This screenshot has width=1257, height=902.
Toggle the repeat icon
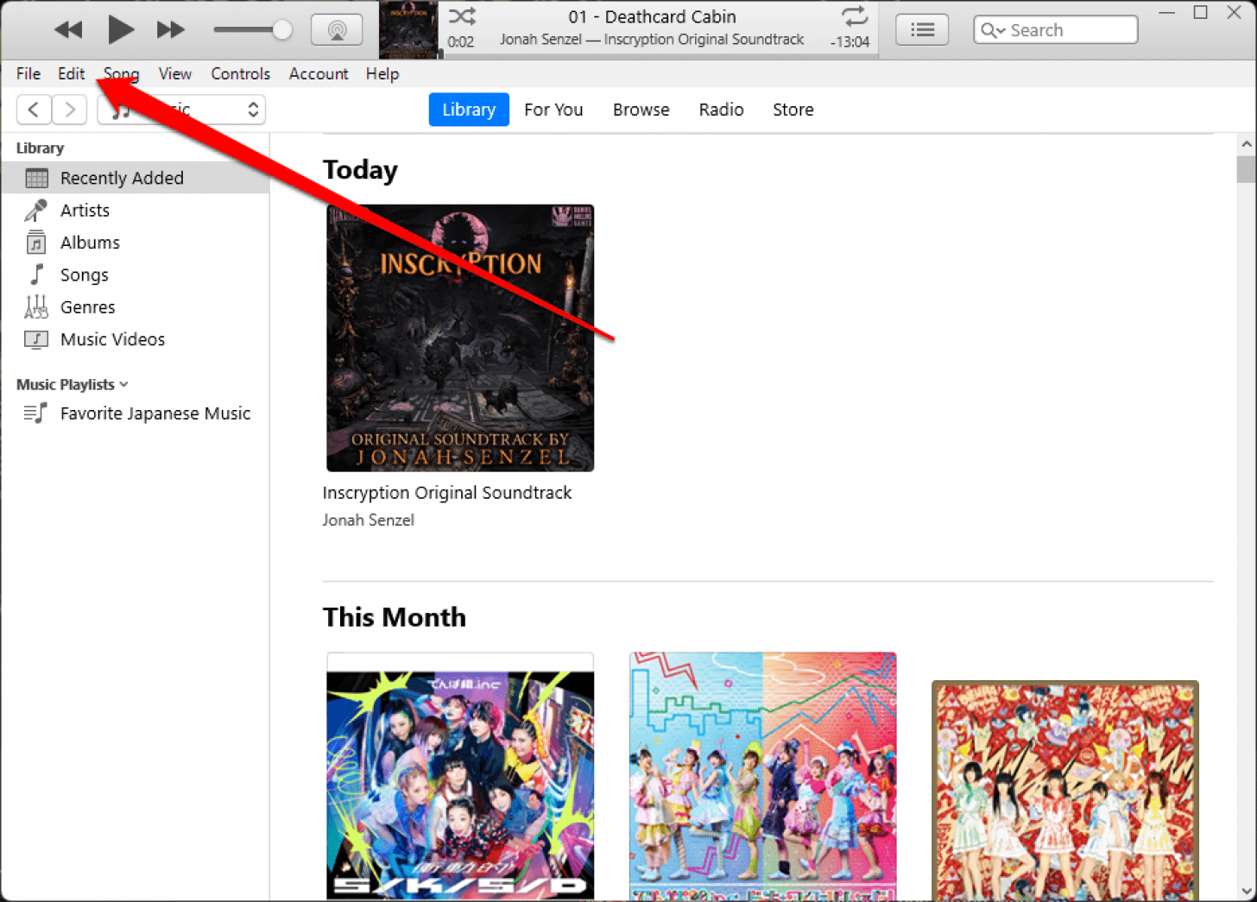click(x=853, y=16)
